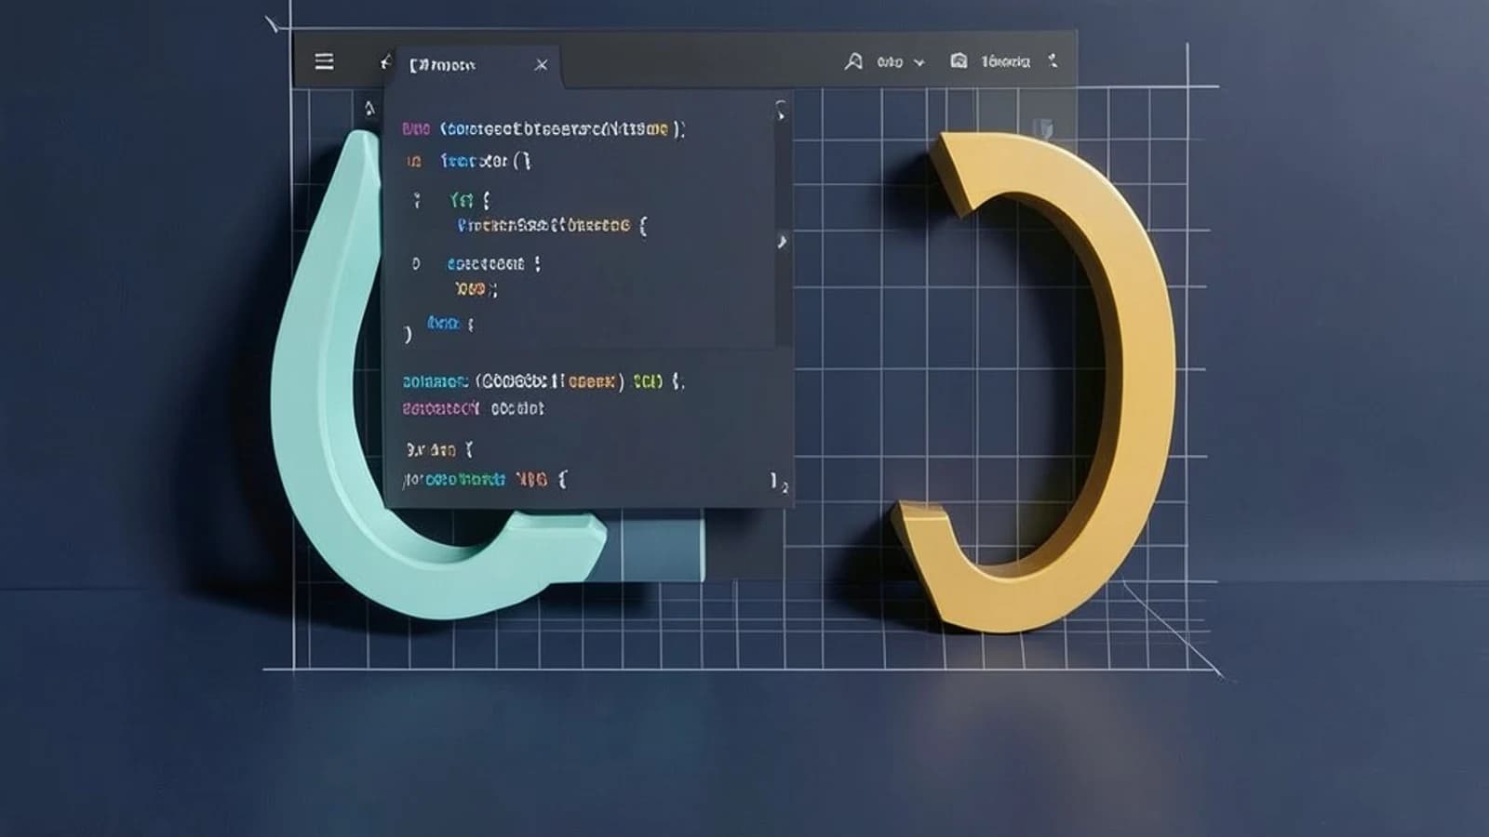Click the small icon left of the tab
The height and width of the screenshot is (837, 1489).
click(x=385, y=62)
